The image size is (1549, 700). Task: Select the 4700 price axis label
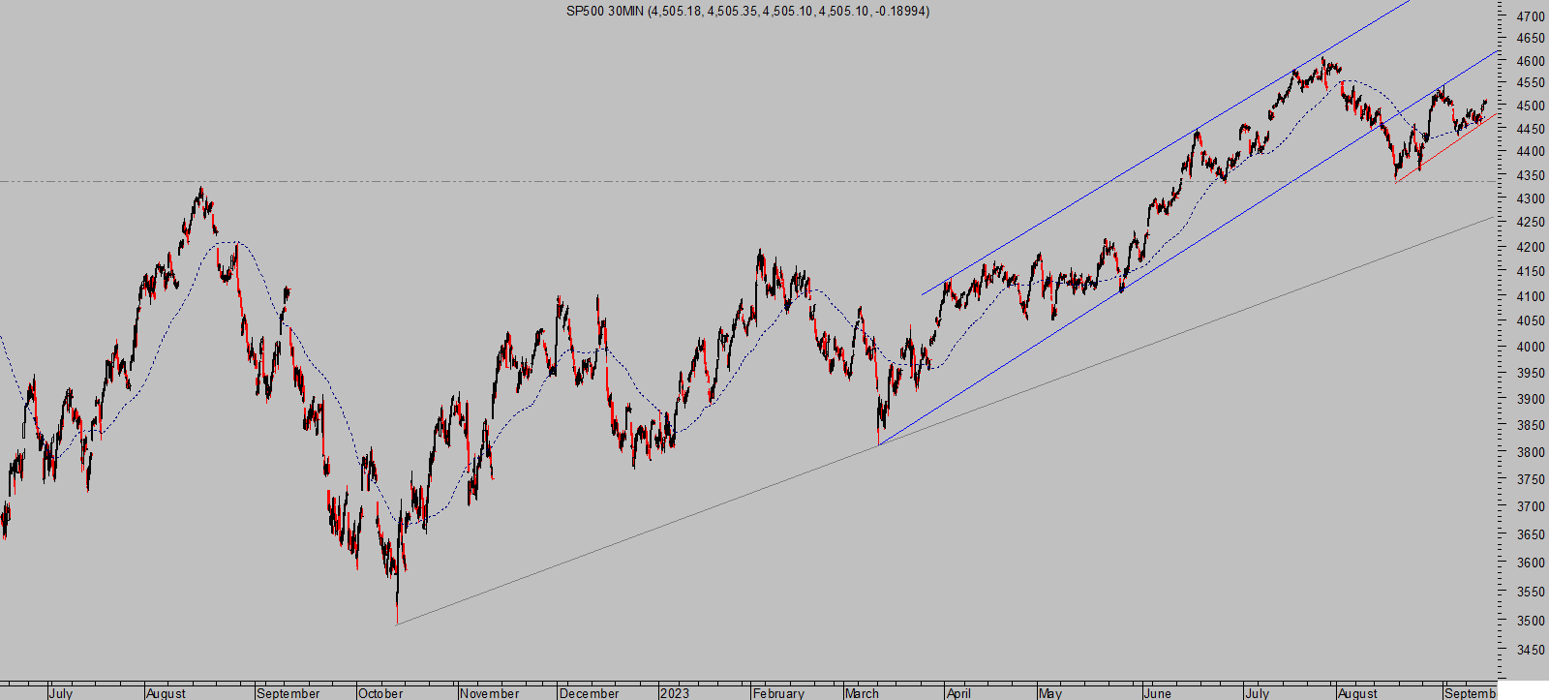[x=1531, y=16]
